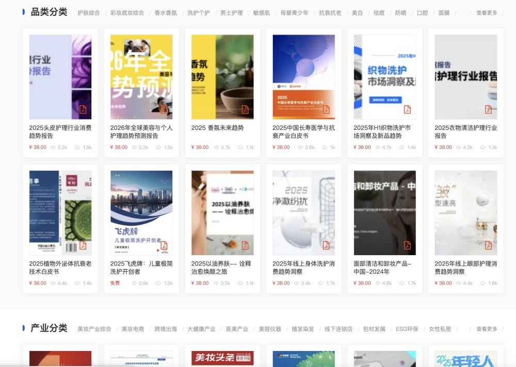516x367 pixels.
Task: Click the blue bookmark icon before 产业分类
Action: tap(23, 329)
